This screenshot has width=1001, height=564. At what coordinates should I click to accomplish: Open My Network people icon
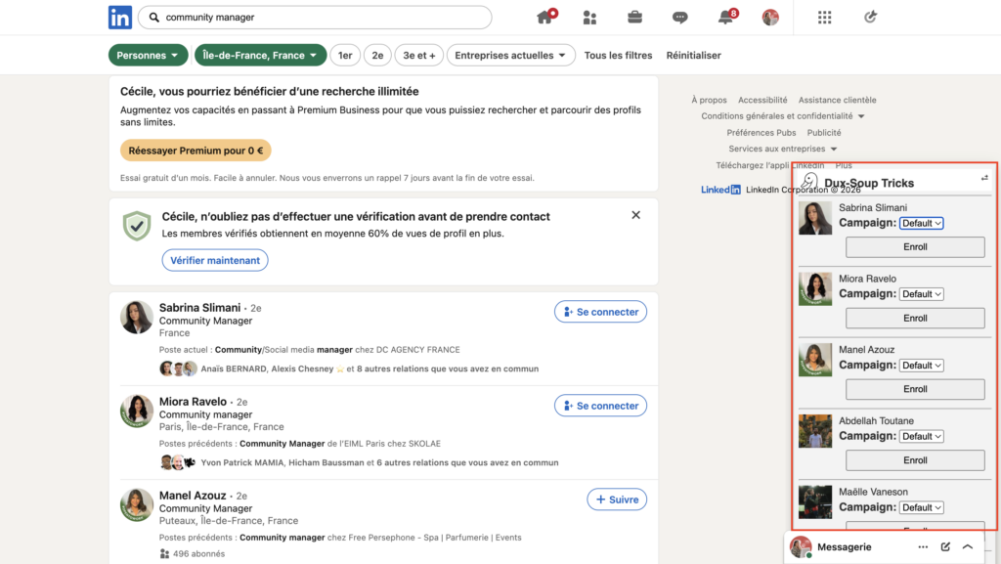click(589, 18)
